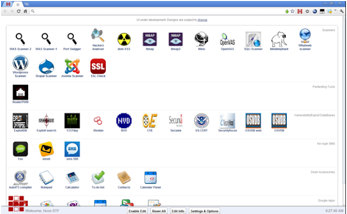Launch the OpenVAS scanner
The width and height of the screenshot is (347, 214).
[227, 39]
